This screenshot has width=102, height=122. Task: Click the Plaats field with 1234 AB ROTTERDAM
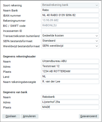tap(70, 71)
